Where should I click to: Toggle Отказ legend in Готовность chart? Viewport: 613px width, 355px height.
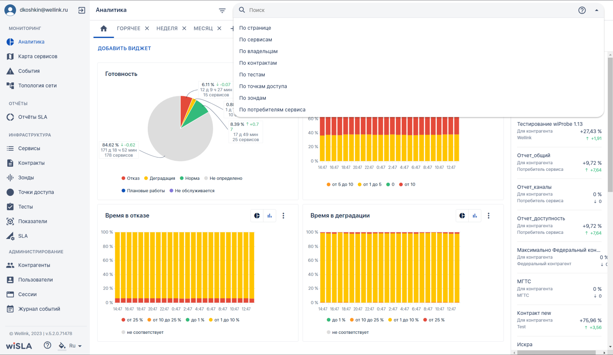pos(131,178)
